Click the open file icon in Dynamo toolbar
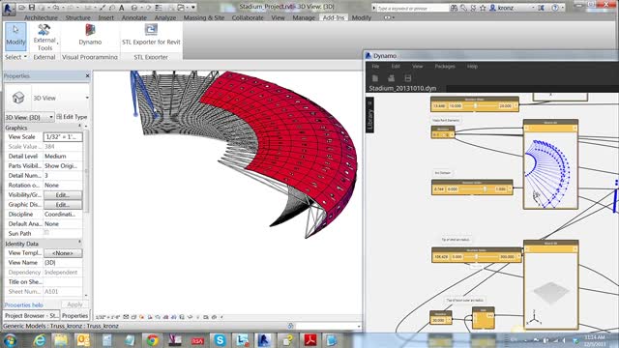Screen dimensions: 619x348 coord(391,78)
